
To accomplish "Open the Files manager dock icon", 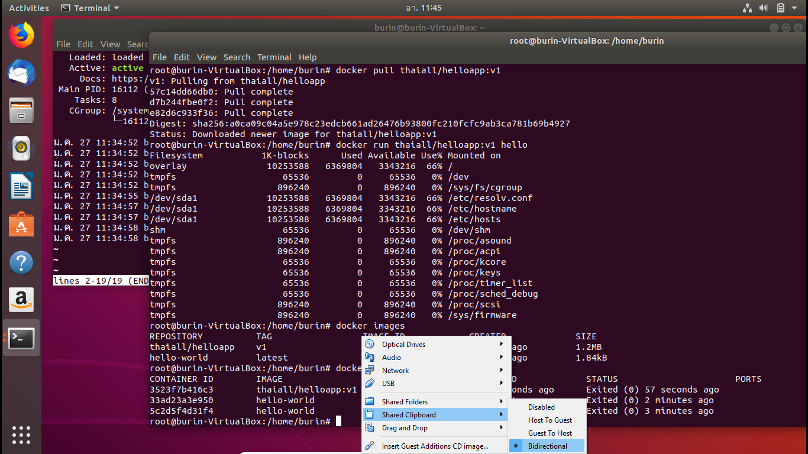I will (21, 111).
